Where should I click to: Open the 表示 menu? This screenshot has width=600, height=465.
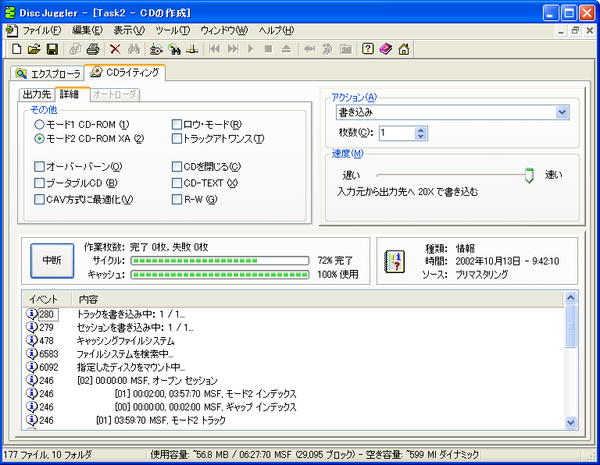click(x=129, y=30)
